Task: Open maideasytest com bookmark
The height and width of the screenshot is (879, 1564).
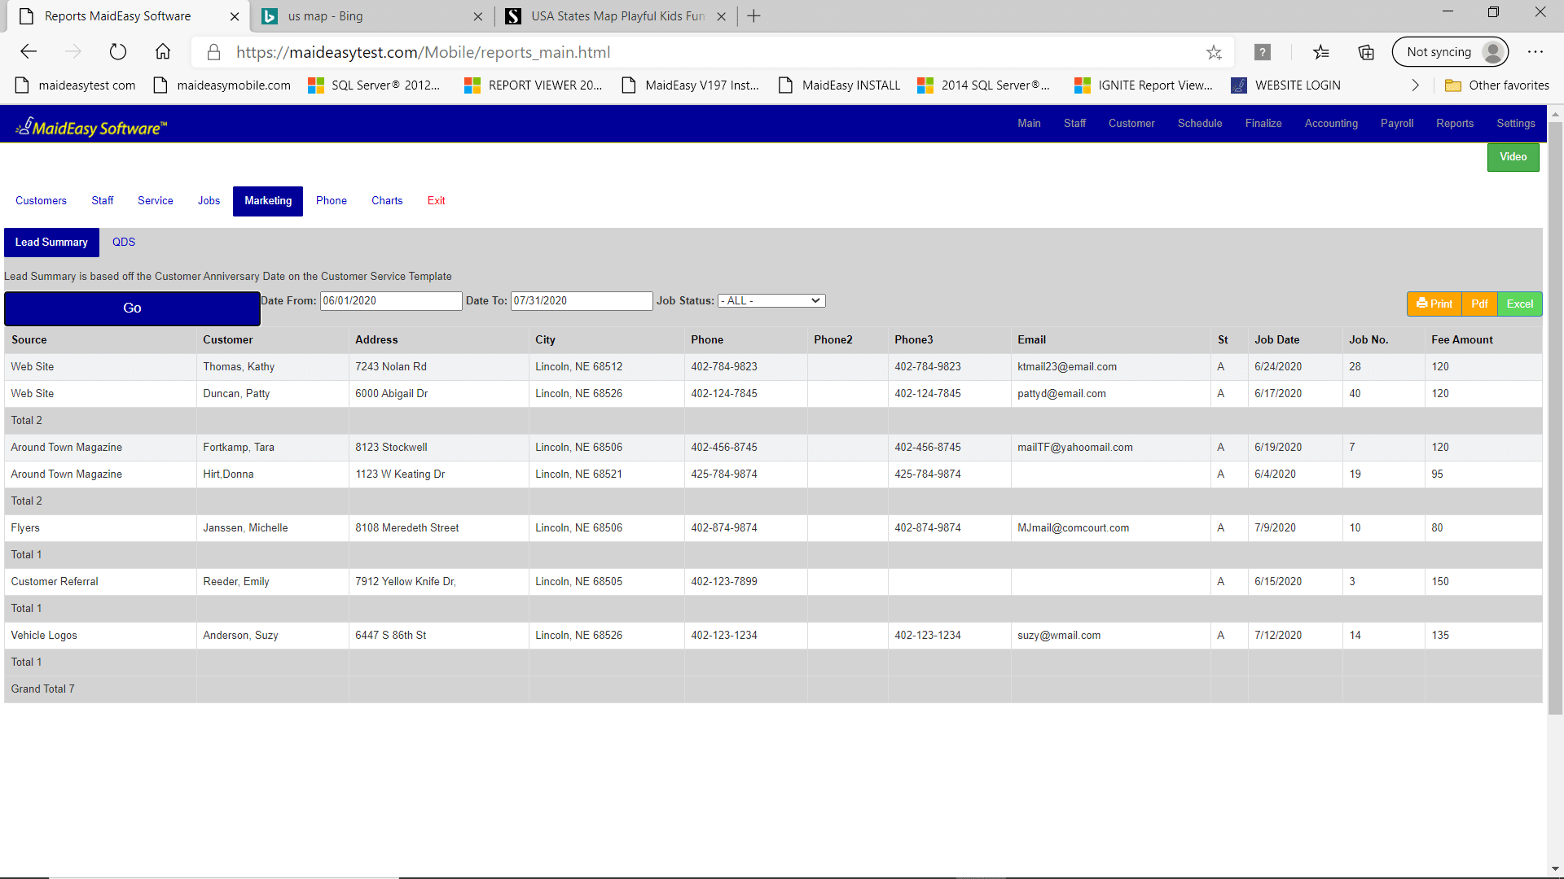Action: click(76, 85)
